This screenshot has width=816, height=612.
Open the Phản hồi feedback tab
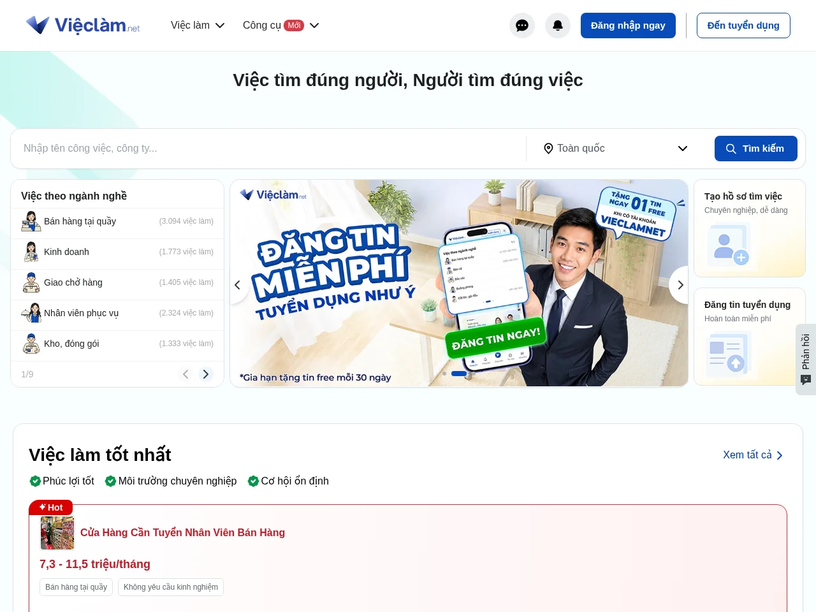point(806,360)
